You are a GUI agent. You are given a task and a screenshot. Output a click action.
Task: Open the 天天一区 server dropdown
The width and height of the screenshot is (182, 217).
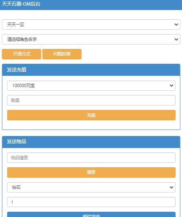click(91, 24)
